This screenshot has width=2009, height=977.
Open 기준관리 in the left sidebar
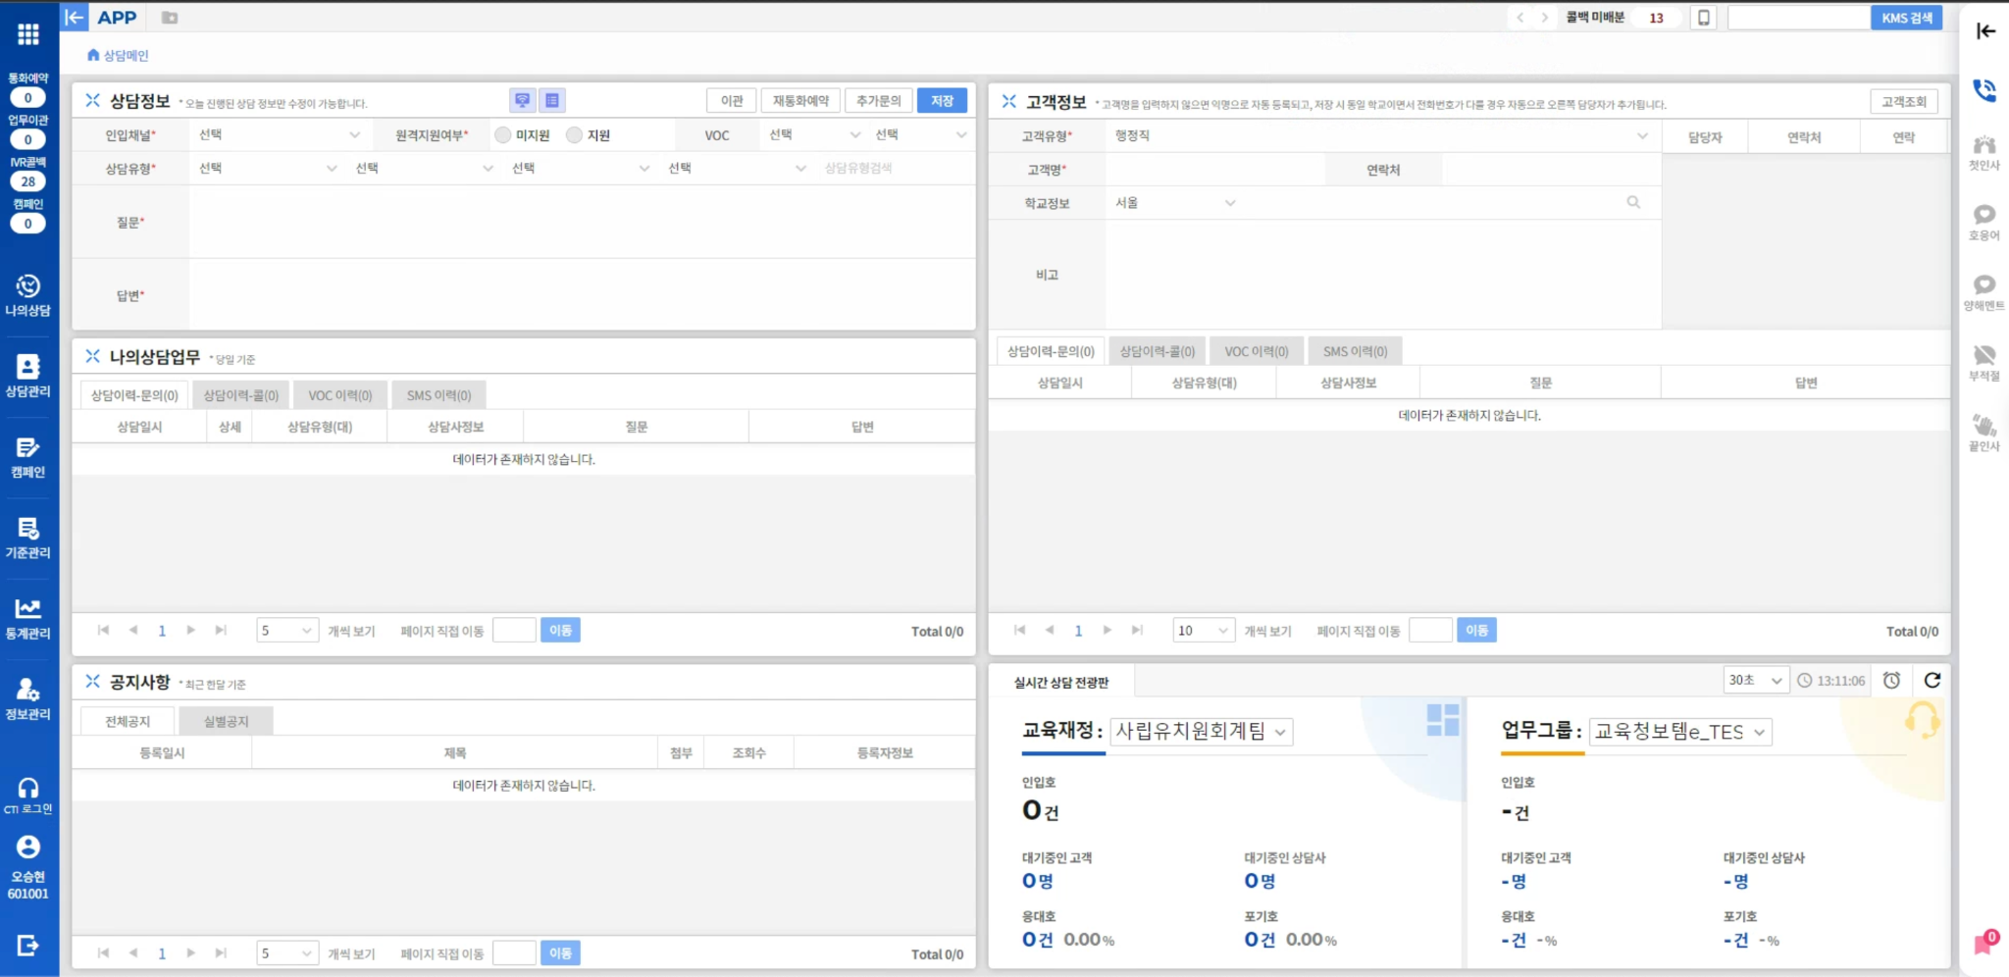(28, 538)
